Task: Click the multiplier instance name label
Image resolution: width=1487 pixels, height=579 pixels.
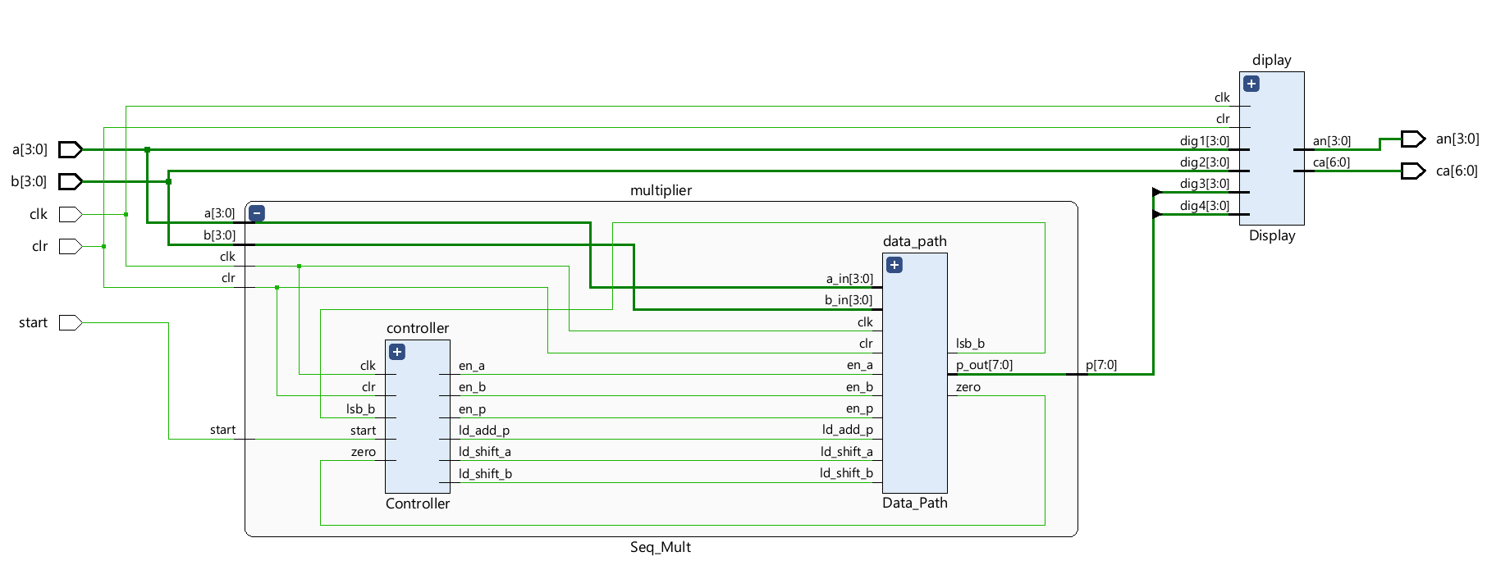Action: (x=661, y=190)
